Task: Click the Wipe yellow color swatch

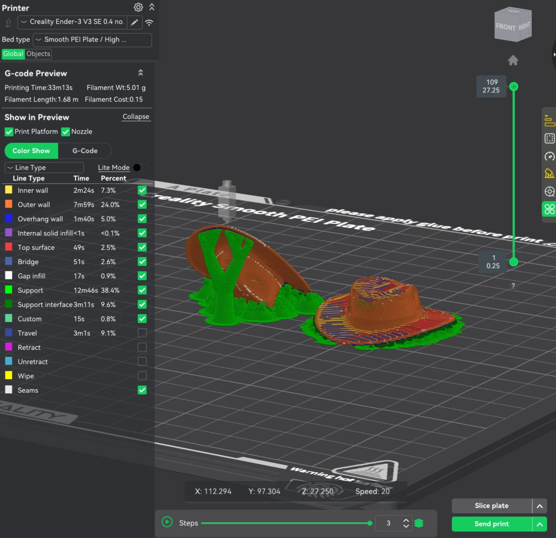Action: (x=9, y=376)
